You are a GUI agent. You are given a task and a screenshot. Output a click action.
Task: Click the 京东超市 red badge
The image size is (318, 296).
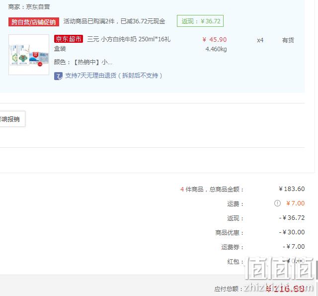click(69, 39)
